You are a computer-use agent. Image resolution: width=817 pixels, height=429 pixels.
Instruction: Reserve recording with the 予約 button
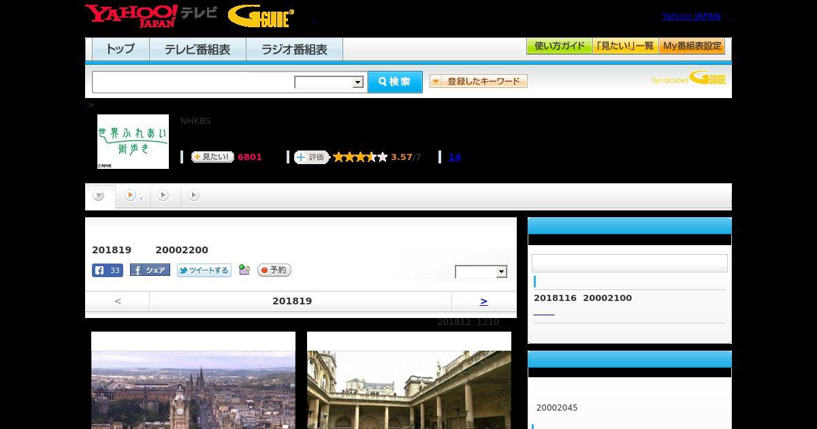click(x=274, y=270)
